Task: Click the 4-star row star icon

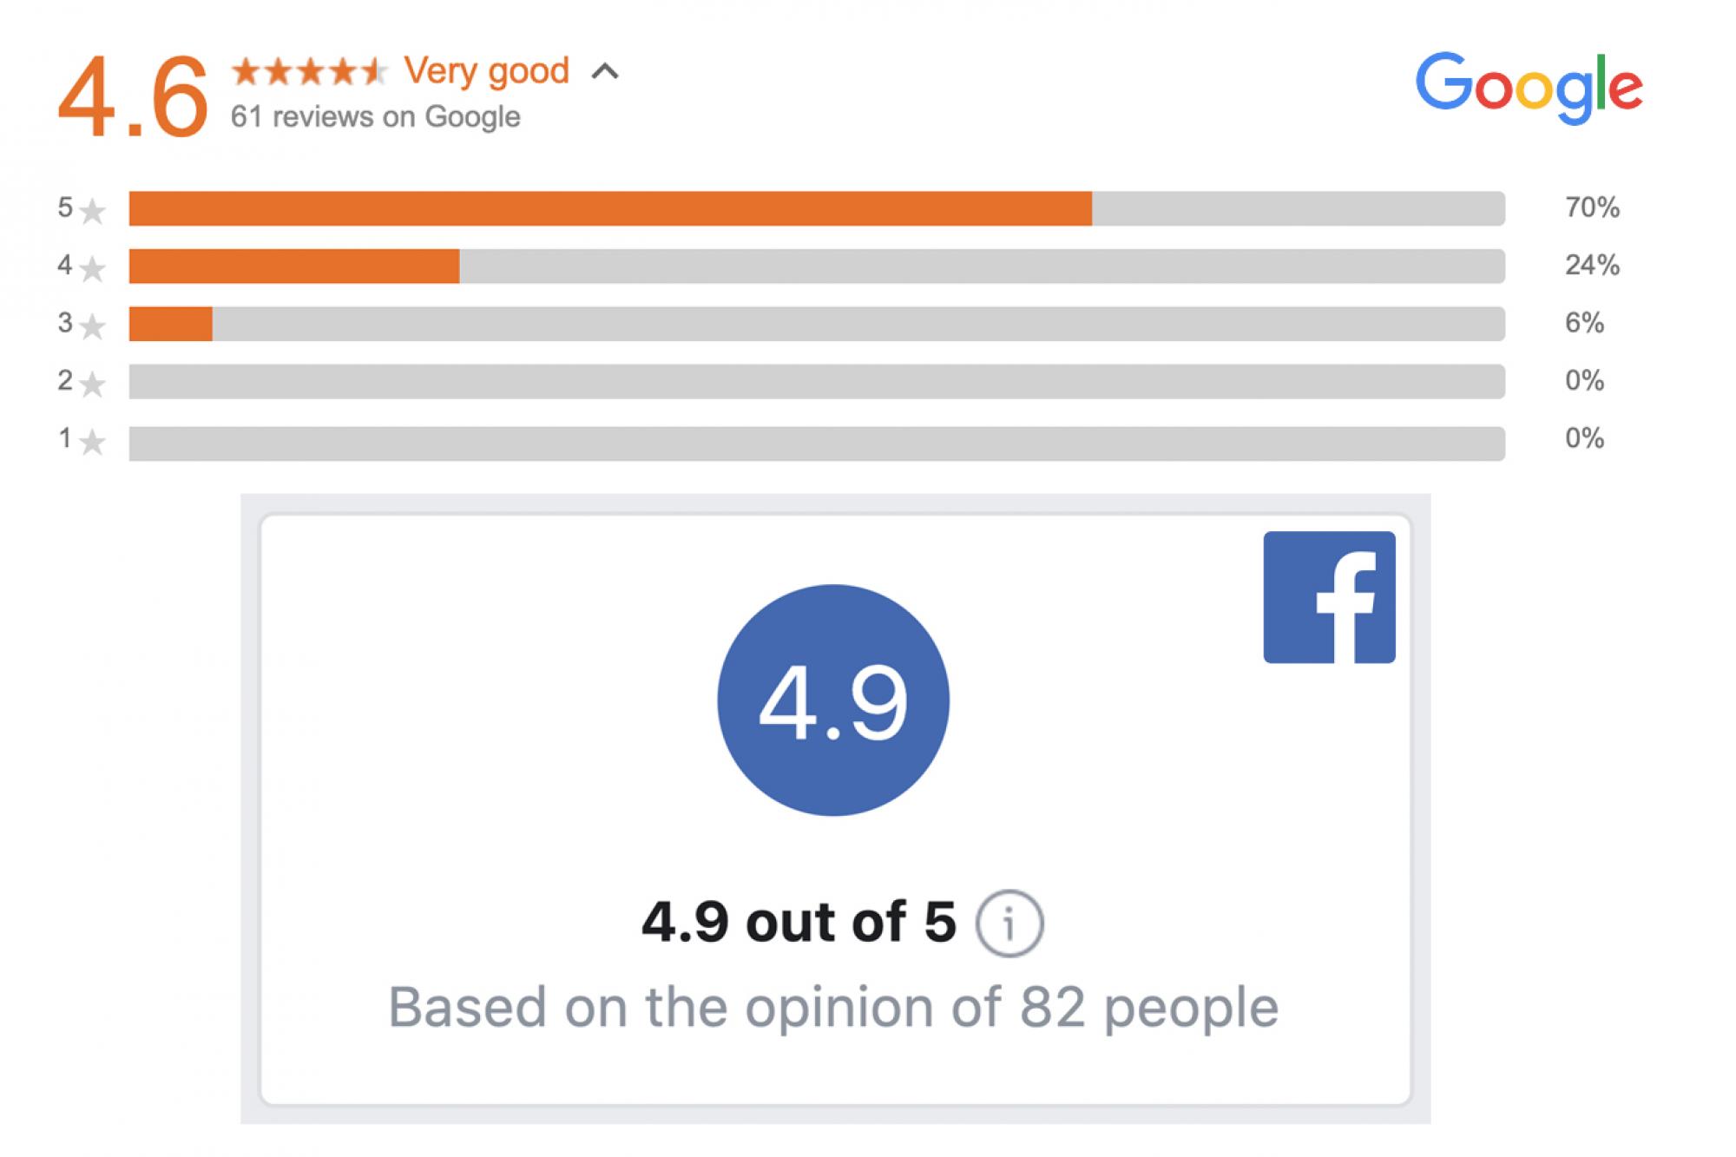Action: (92, 269)
